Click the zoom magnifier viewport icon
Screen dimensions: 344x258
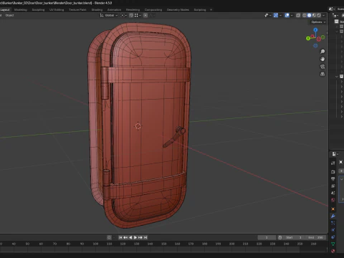(322, 52)
